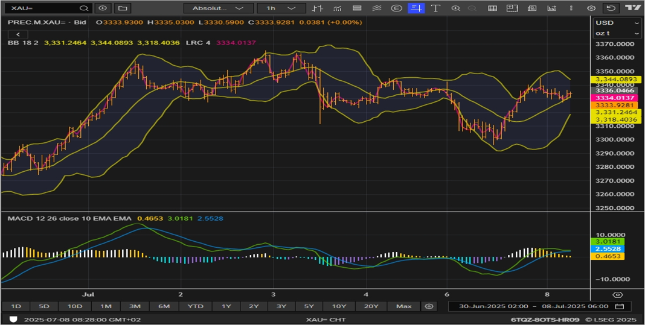Click the zoom in magnifier
This screenshot has width=645, height=325.
tap(455, 8)
